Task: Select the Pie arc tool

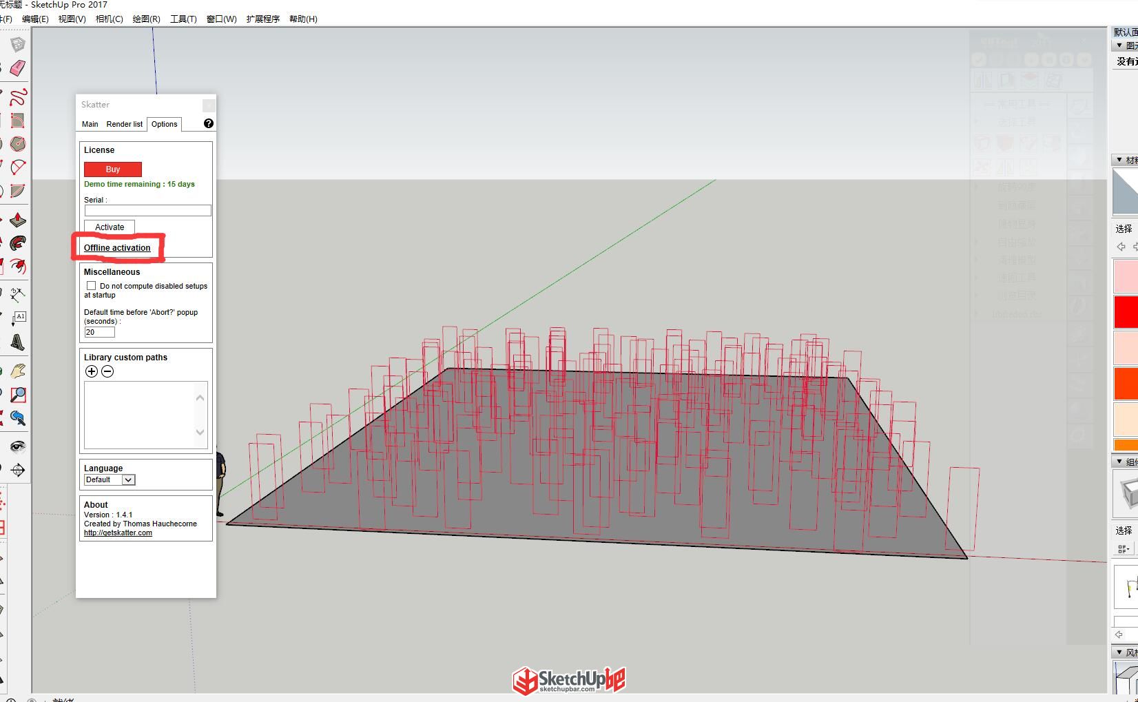Action: pyautogui.click(x=17, y=191)
